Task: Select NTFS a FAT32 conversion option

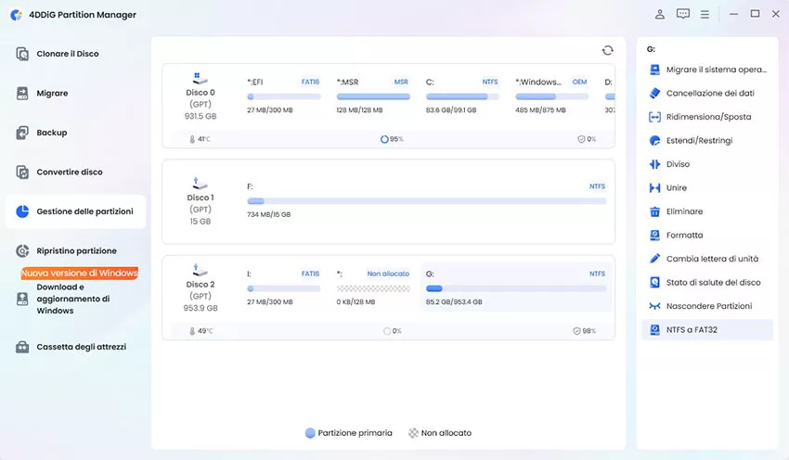Action: point(696,329)
